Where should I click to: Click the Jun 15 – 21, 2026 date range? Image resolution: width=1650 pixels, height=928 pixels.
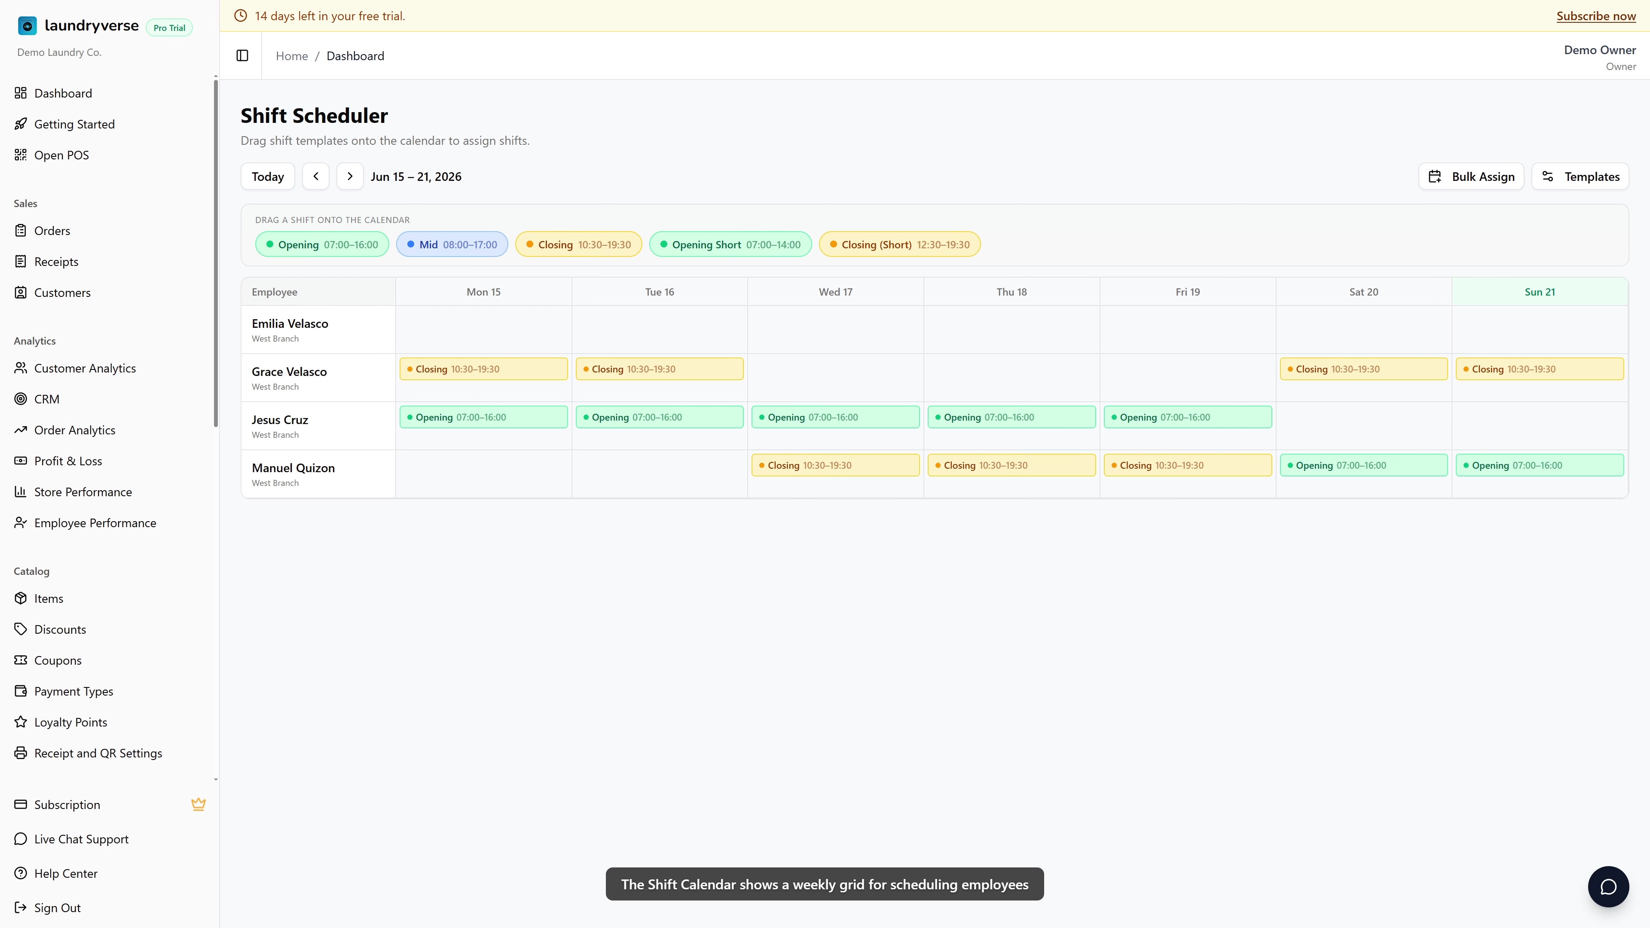[x=416, y=177]
